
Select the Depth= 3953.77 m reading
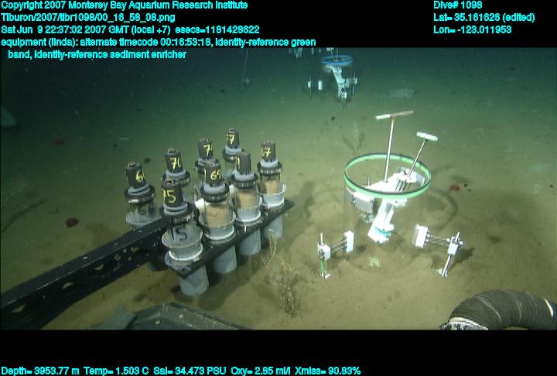tap(40, 371)
